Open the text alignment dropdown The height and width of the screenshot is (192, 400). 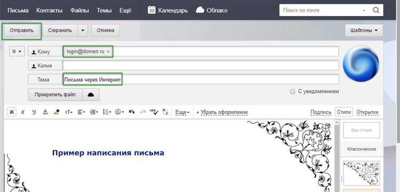coord(82,112)
